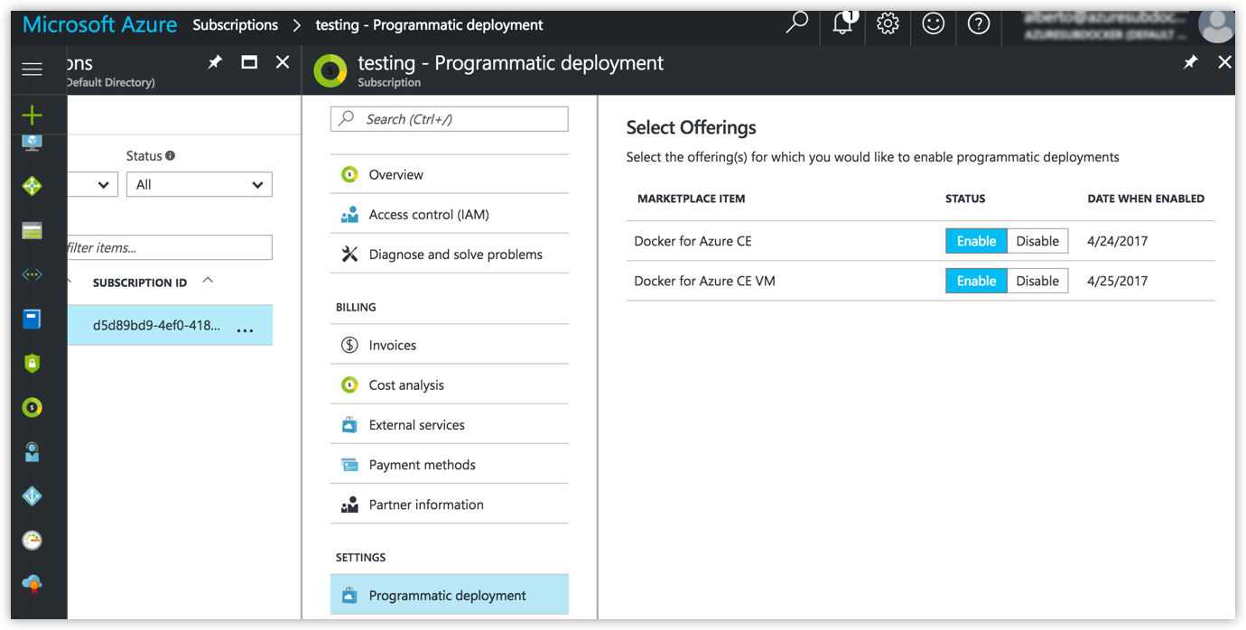The height and width of the screenshot is (630, 1246).
Task: Open the Security Center shield icon in sidebar
Action: click(x=33, y=363)
